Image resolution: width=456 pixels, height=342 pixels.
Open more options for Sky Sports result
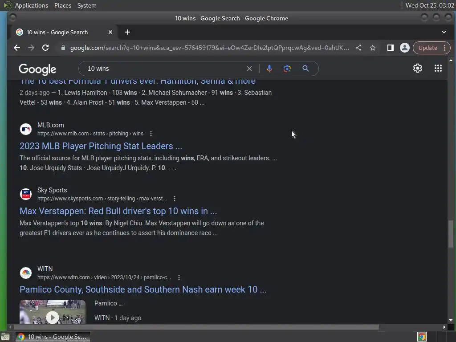(x=175, y=199)
